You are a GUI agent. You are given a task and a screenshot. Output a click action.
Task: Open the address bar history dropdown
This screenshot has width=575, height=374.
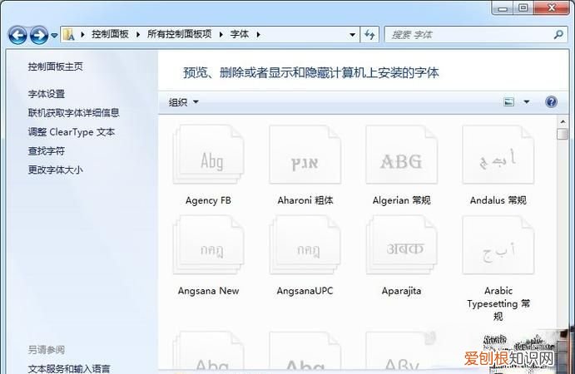[x=352, y=35]
